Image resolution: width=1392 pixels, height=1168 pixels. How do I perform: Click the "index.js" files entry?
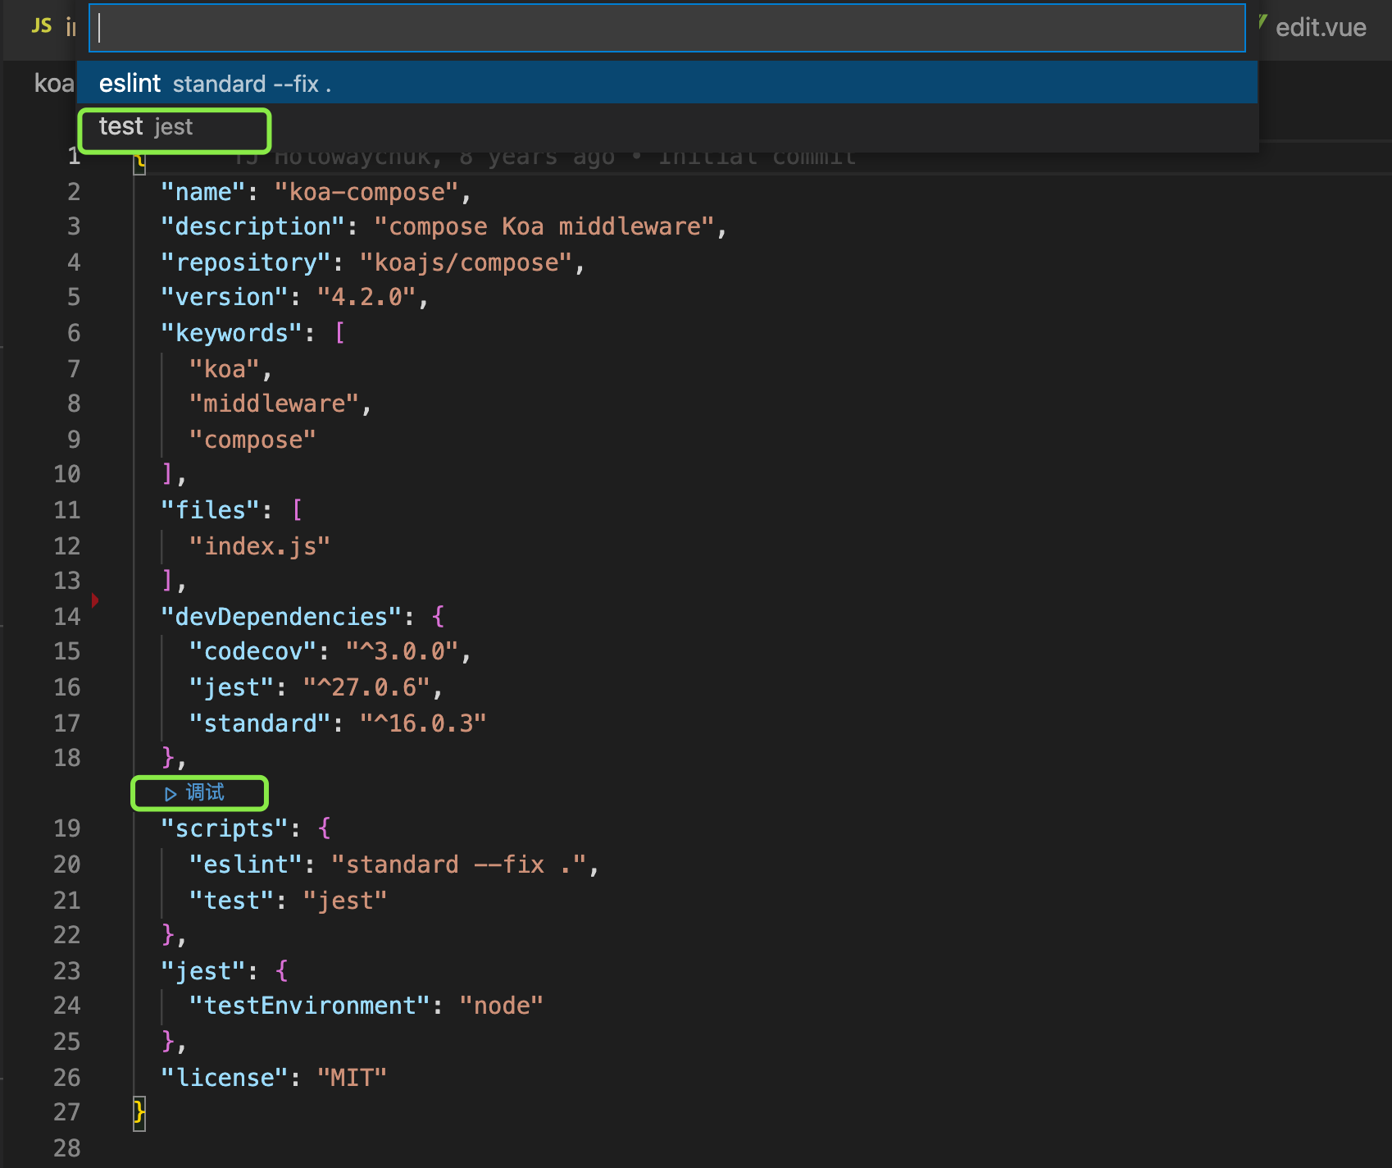259,546
